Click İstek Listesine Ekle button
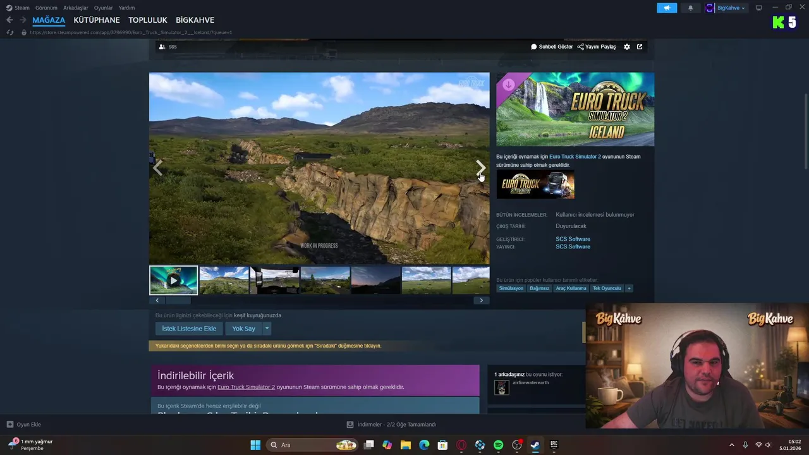Screen dimensions: 809x455 [189, 329]
